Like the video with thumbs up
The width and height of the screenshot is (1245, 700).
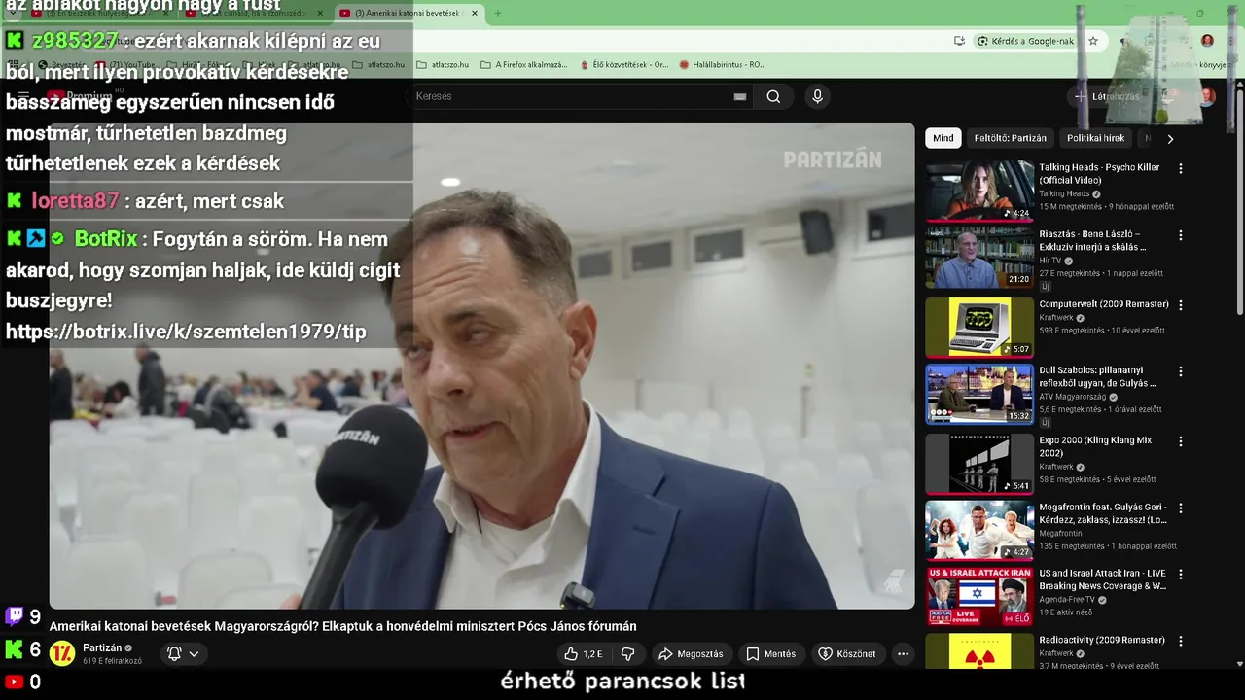[584, 654]
